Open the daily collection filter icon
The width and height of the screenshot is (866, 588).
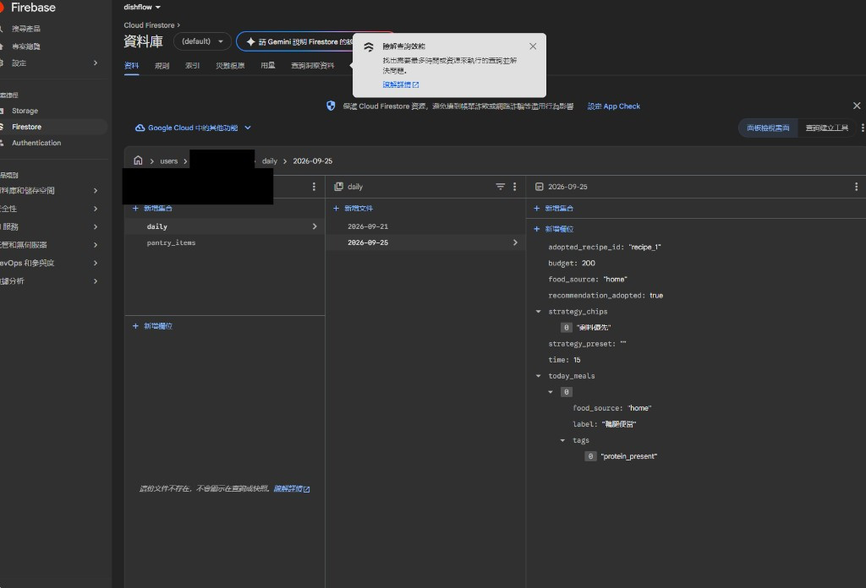(501, 187)
